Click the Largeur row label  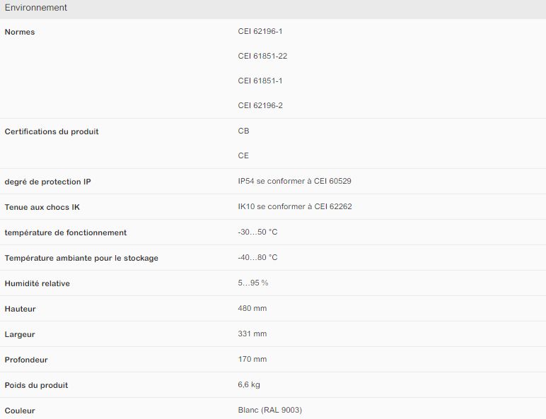pyautogui.click(x=20, y=334)
